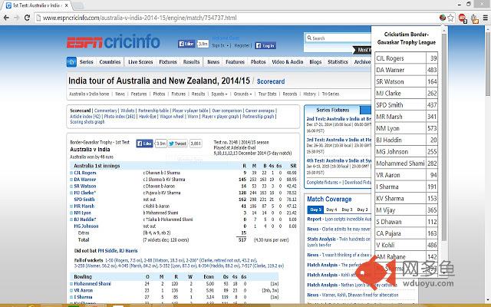Select the Day 4 coverage tab
The height and width of the screenshot is (307, 491).
coord(331,210)
